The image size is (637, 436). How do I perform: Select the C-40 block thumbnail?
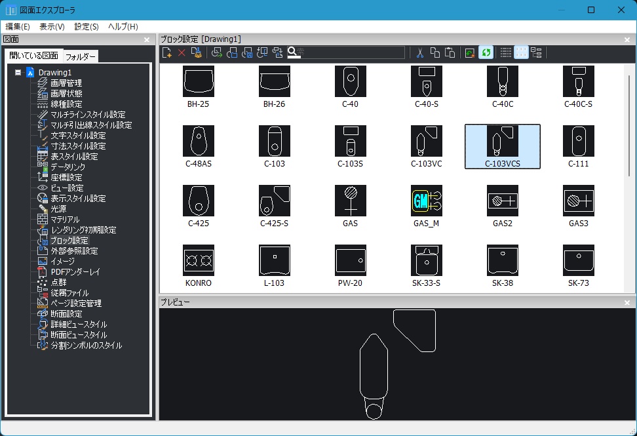350,81
